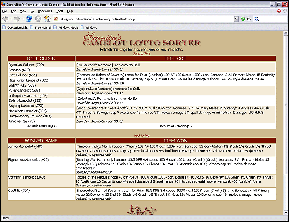The width and height of the screenshot is (289, 222).
Task: Open the Customize Links bookmark
Action: click(x=16, y=27)
